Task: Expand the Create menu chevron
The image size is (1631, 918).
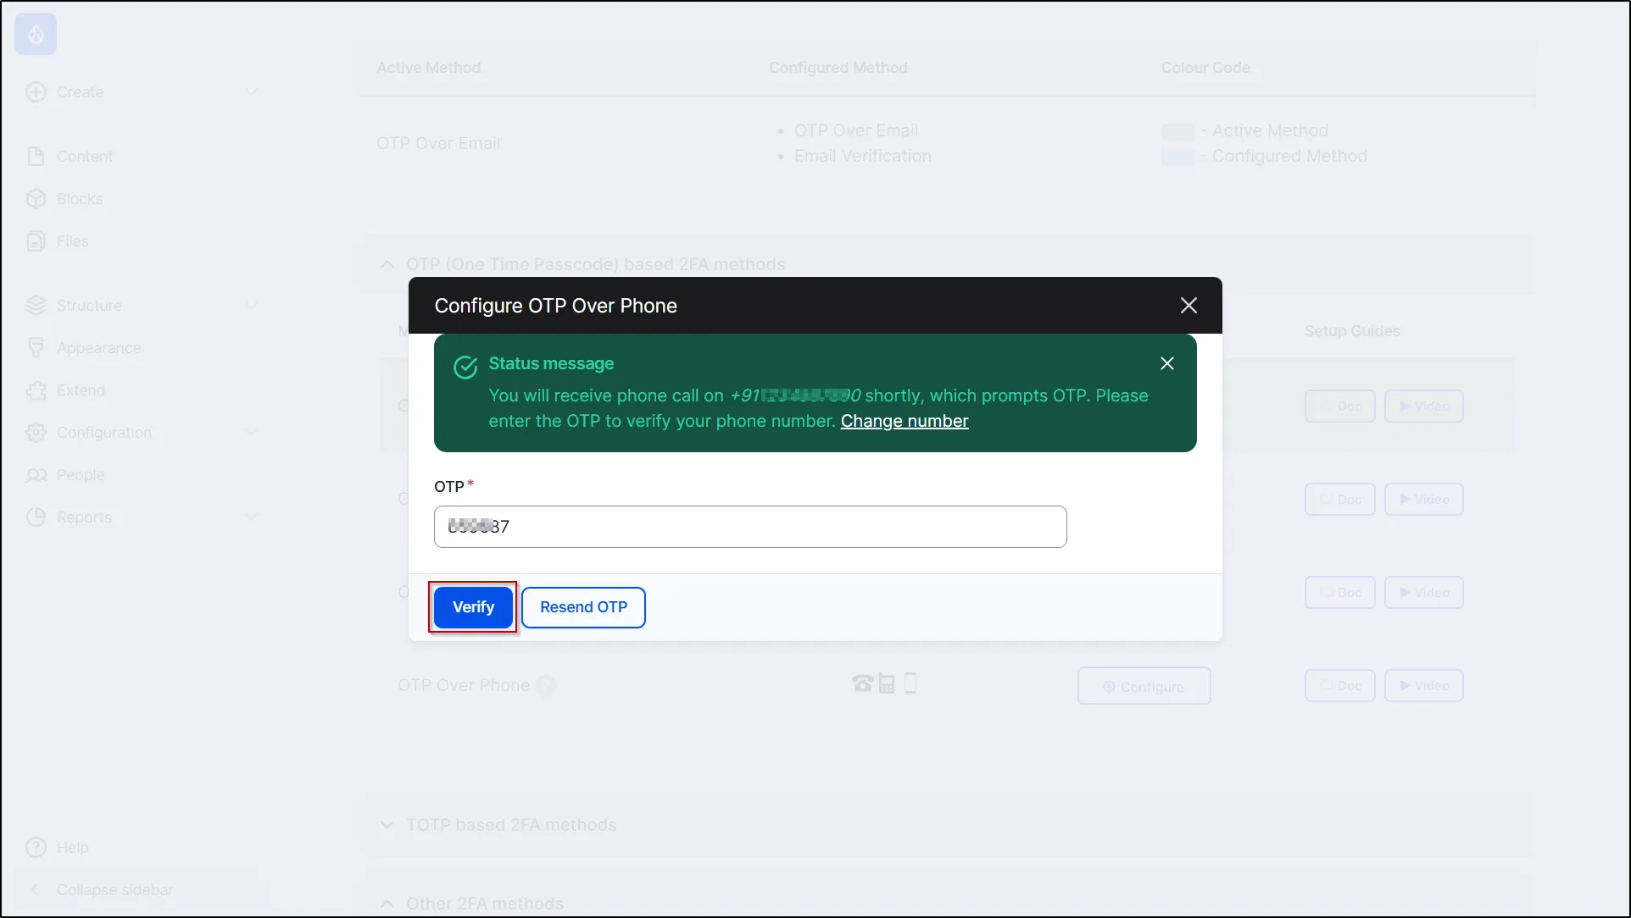Action: tap(251, 91)
